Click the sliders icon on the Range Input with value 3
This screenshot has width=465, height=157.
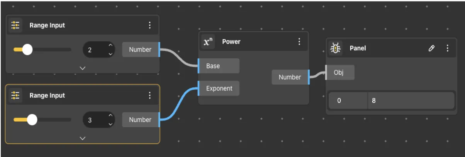[x=15, y=95]
